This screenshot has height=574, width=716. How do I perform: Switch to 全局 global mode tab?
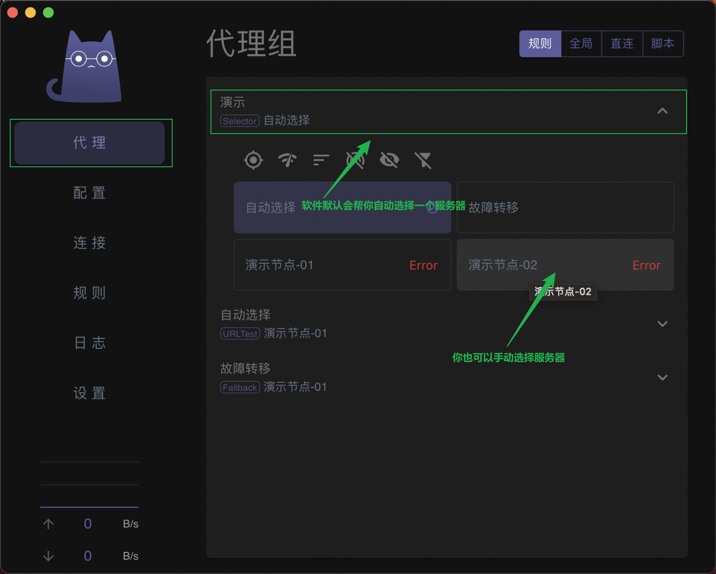click(x=581, y=44)
